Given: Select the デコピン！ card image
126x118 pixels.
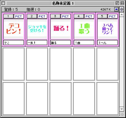Looking at the screenshot, I should click(14, 29).
